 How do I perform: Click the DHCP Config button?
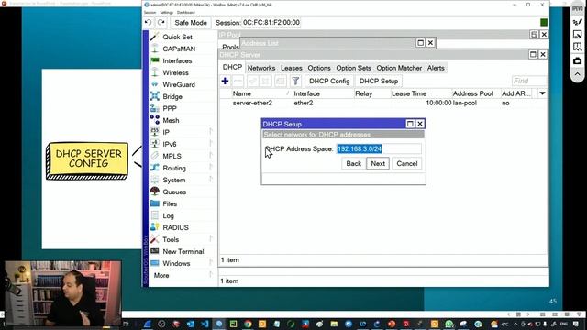click(329, 82)
